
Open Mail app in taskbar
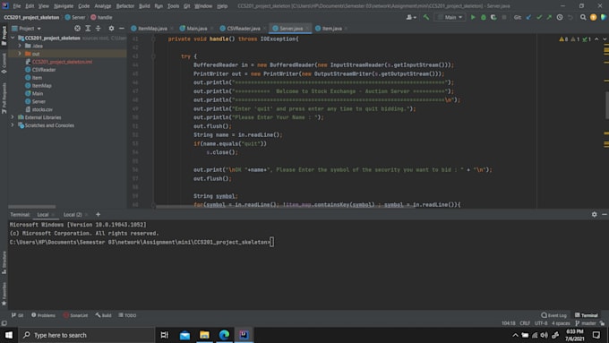pos(184,335)
